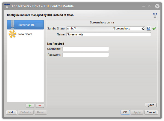Select the Screenshots share in list
The image size is (164, 121).
coord(25,25)
